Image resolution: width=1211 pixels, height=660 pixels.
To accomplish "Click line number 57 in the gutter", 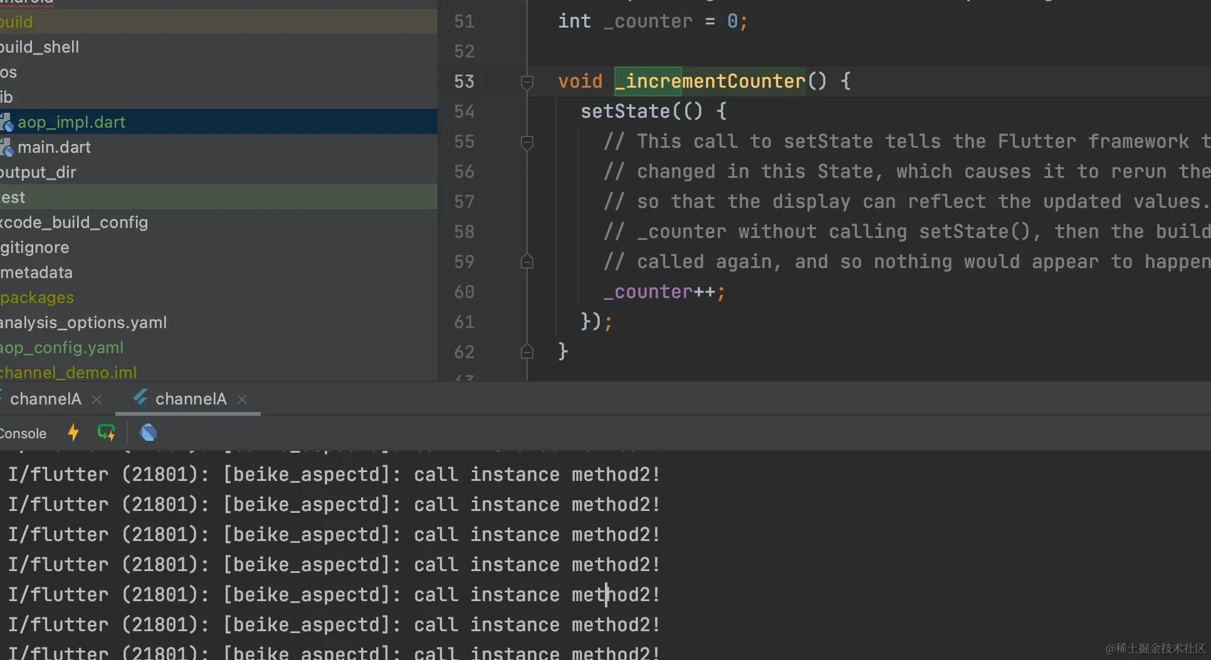I will point(464,202).
